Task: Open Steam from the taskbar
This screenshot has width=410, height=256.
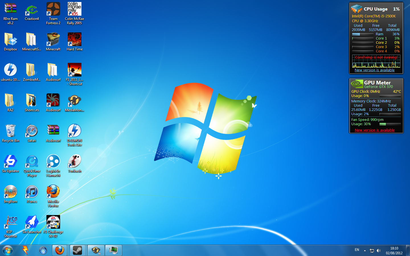Action: click(x=77, y=250)
